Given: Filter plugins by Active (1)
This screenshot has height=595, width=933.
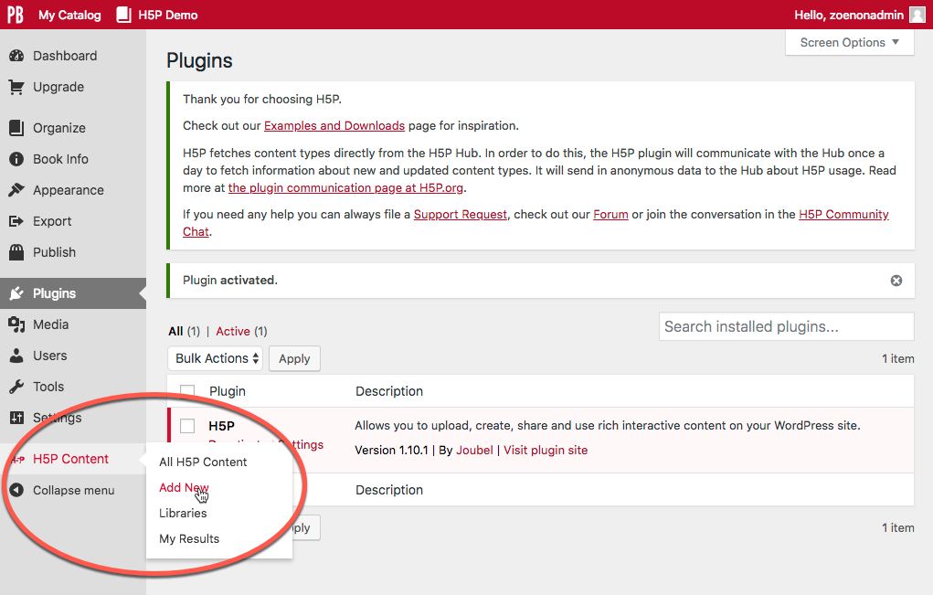Looking at the screenshot, I should (241, 332).
